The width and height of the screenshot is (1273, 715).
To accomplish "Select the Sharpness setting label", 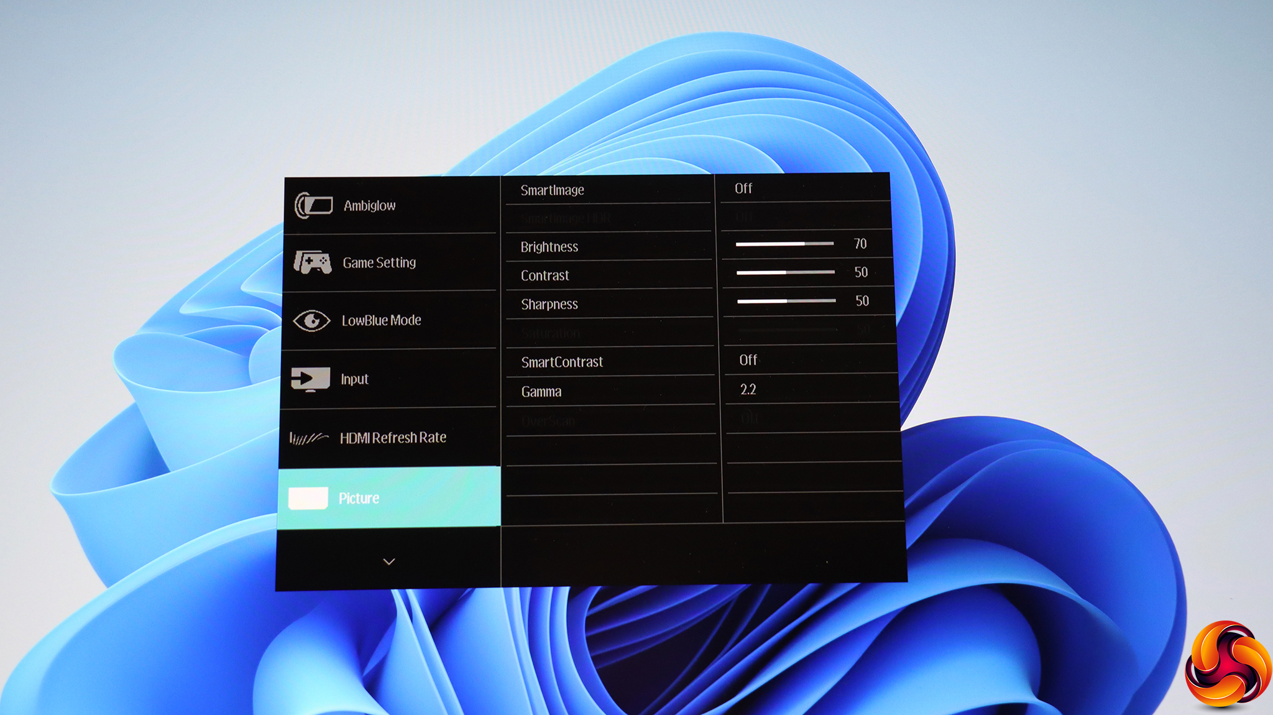I will [x=549, y=305].
